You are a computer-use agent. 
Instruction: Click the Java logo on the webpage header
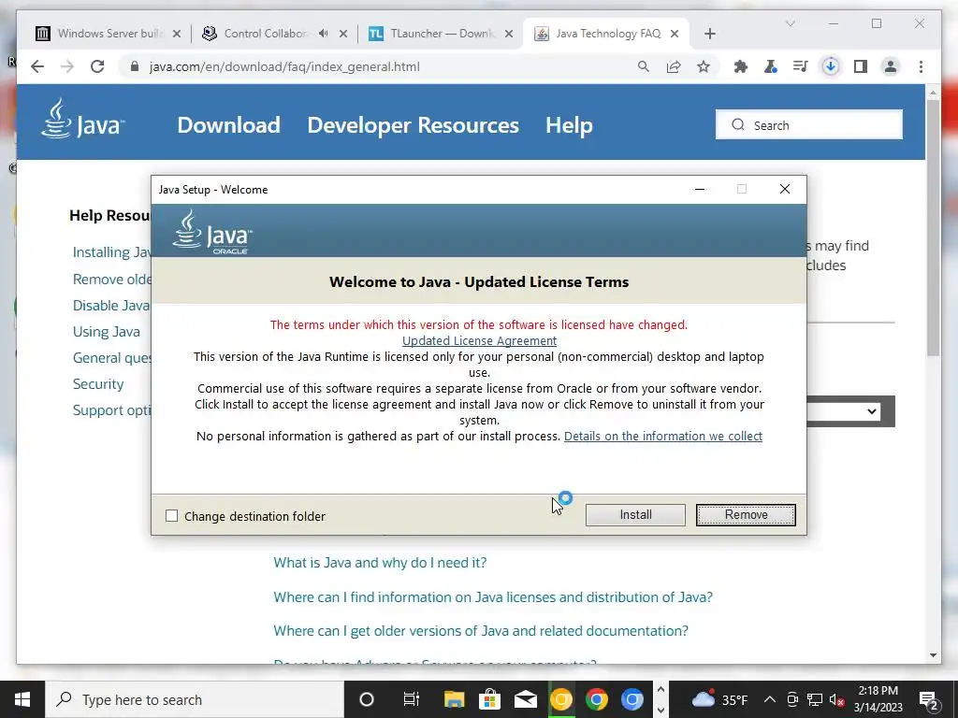[82, 119]
